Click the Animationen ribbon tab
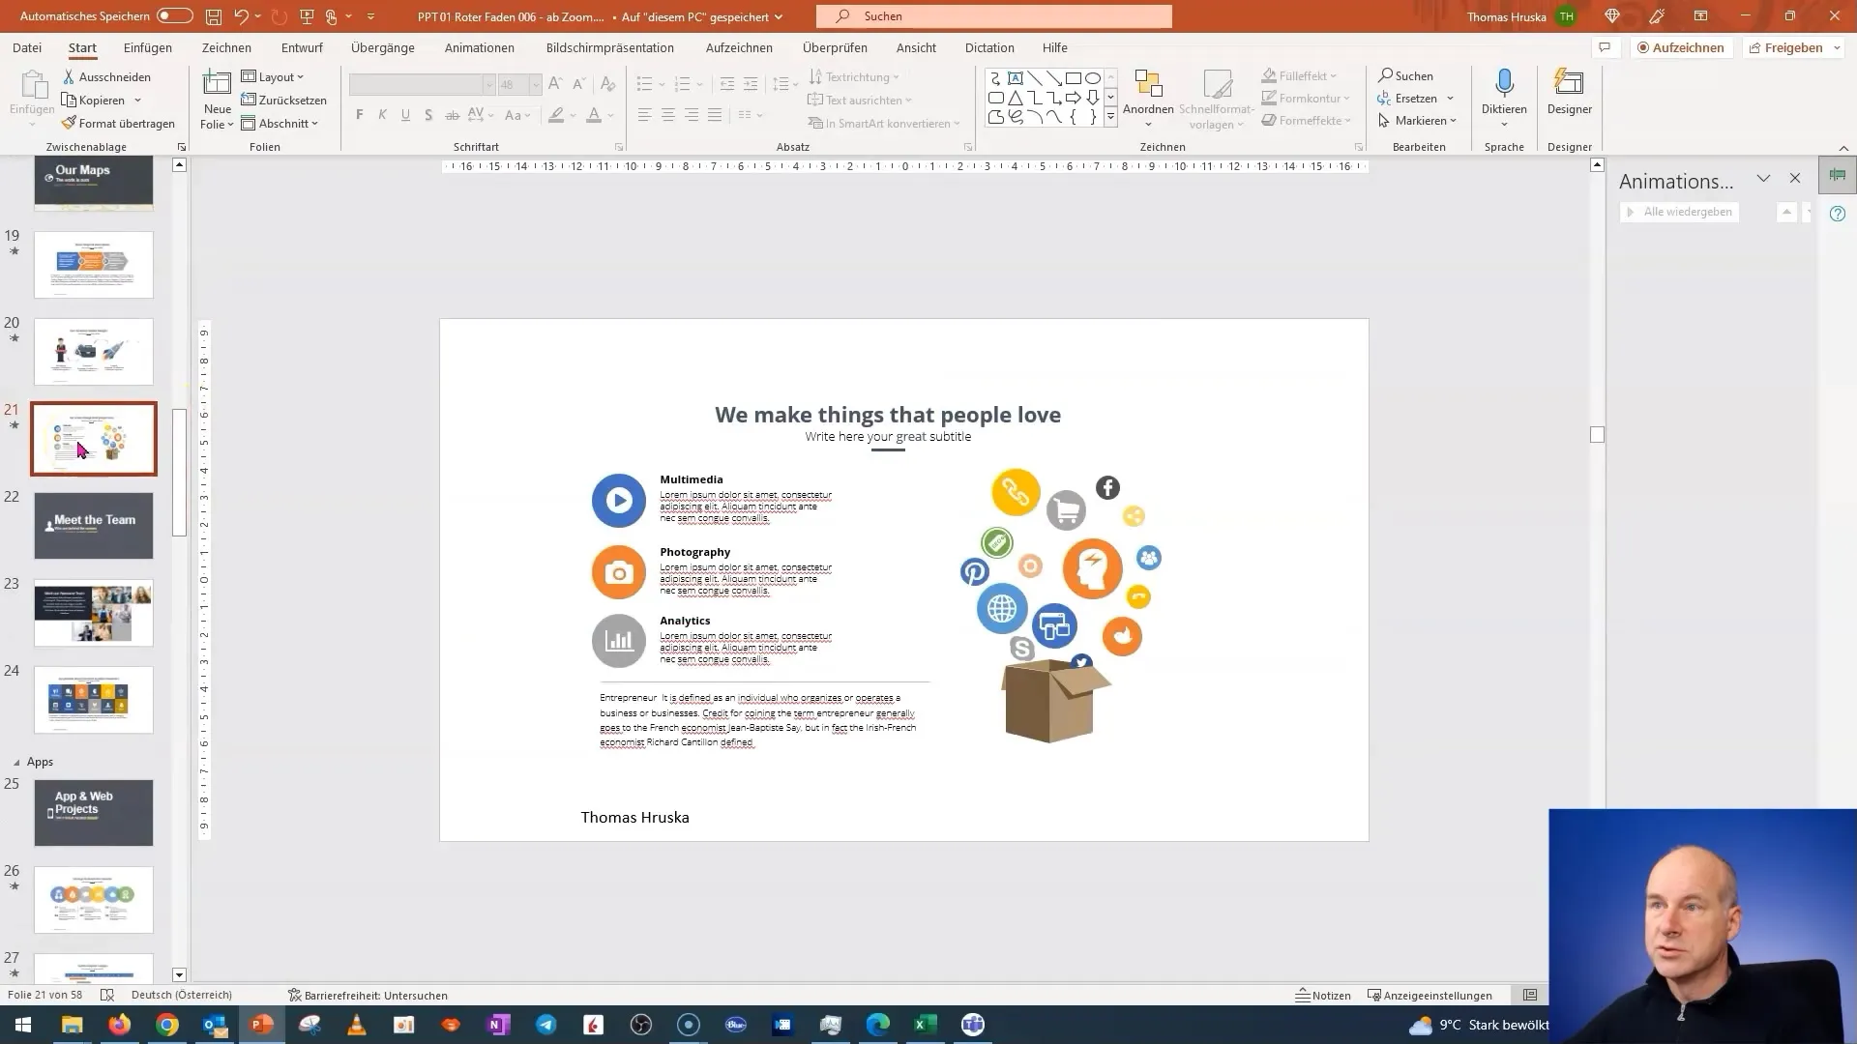This screenshot has width=1857, height=1044. tap(480, 47)
